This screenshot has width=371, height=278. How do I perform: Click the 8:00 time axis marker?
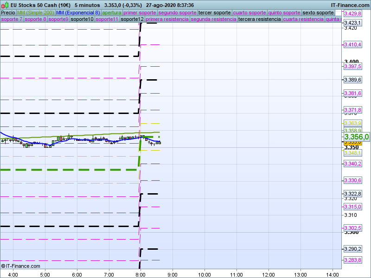141,274
